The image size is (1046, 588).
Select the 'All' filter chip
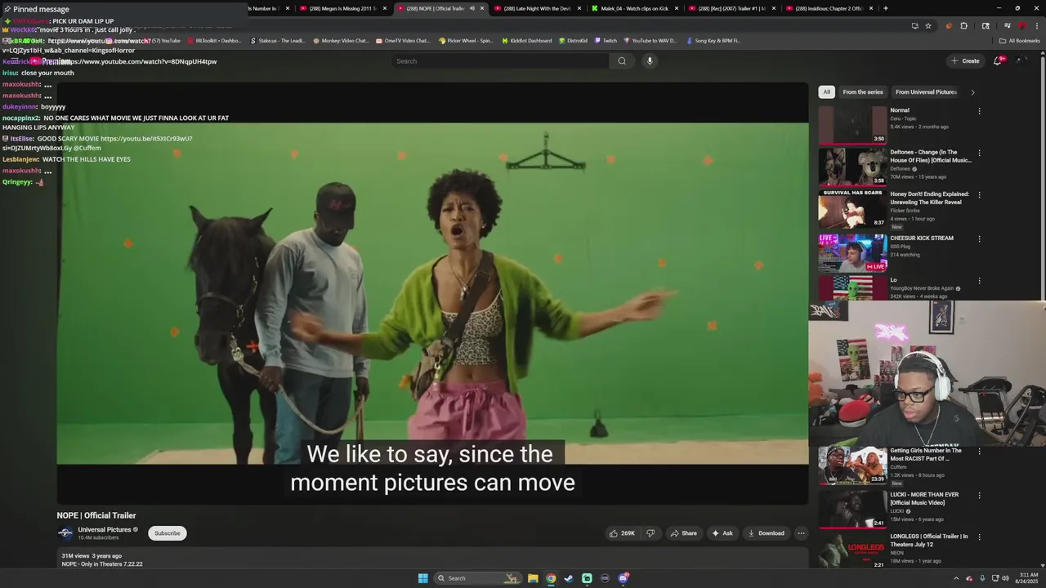point(827,92)
